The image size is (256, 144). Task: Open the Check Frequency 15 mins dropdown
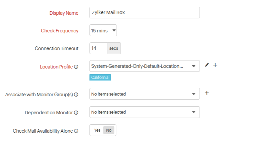coord(103,31)
